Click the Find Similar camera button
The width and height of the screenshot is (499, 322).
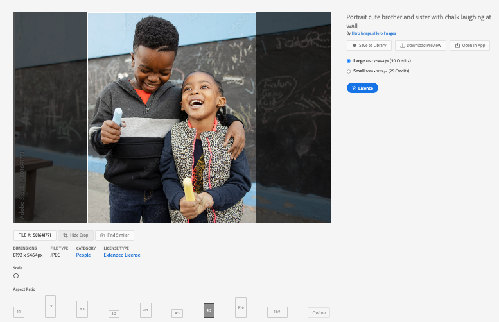pos(114,235)
